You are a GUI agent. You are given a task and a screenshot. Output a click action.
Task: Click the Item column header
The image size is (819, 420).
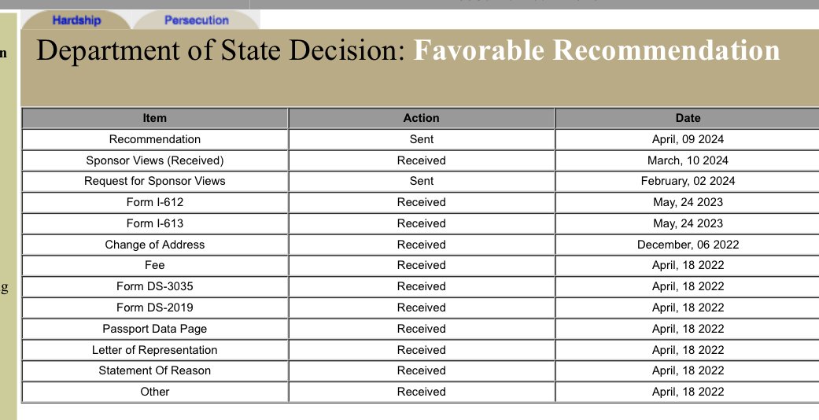click(155, 118)
